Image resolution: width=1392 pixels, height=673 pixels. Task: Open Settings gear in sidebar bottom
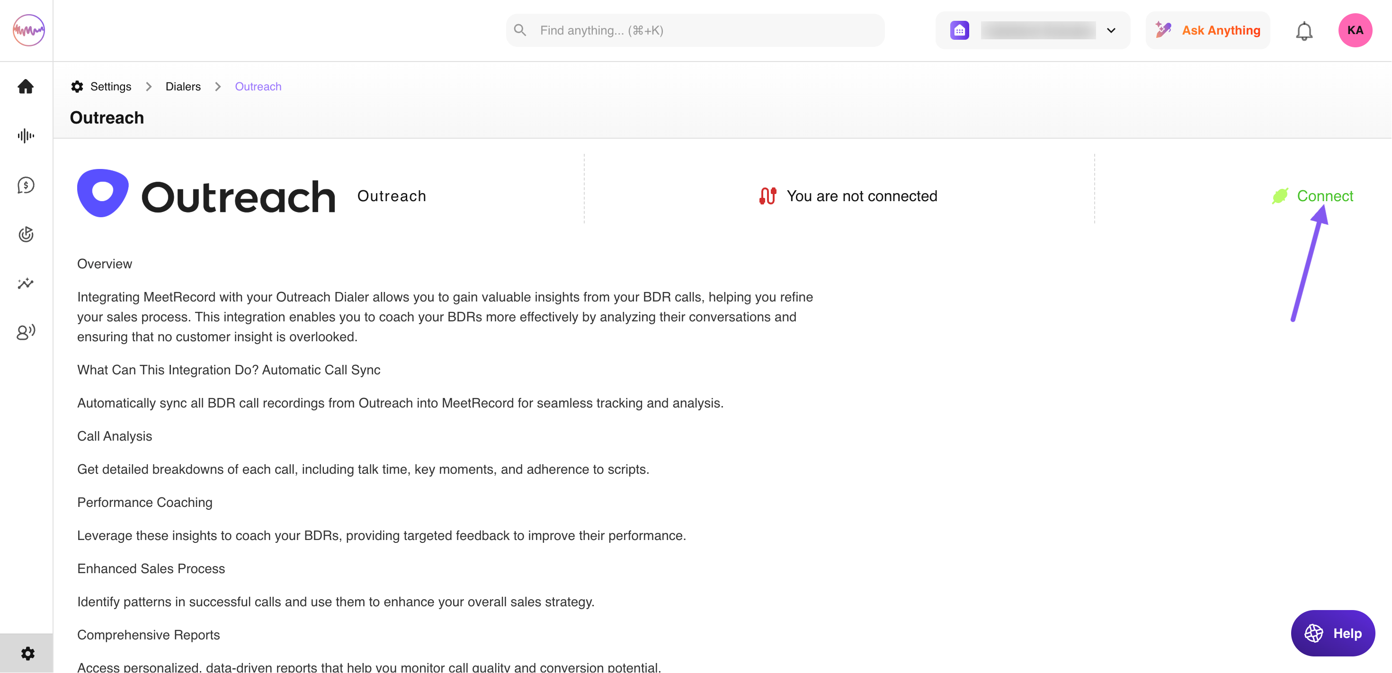tap(27, 654)
